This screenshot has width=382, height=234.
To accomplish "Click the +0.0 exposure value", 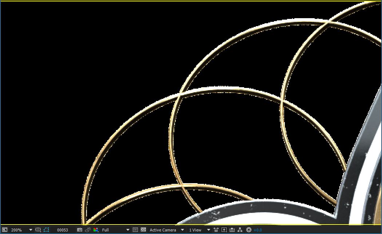I will pyautogui.click(x=258, y=230).
